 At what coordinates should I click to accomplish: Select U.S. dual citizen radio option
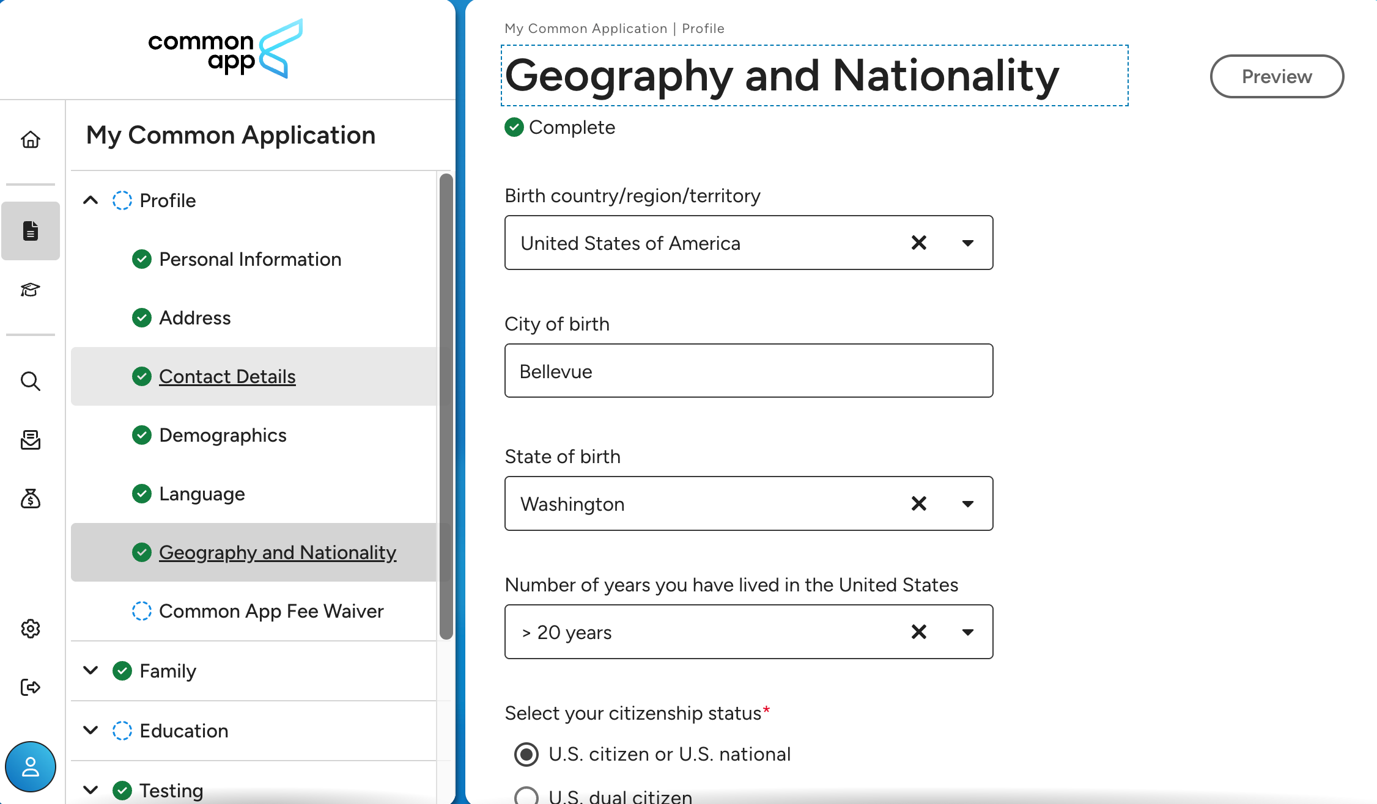pyautogui.click(x=526, y=796)
